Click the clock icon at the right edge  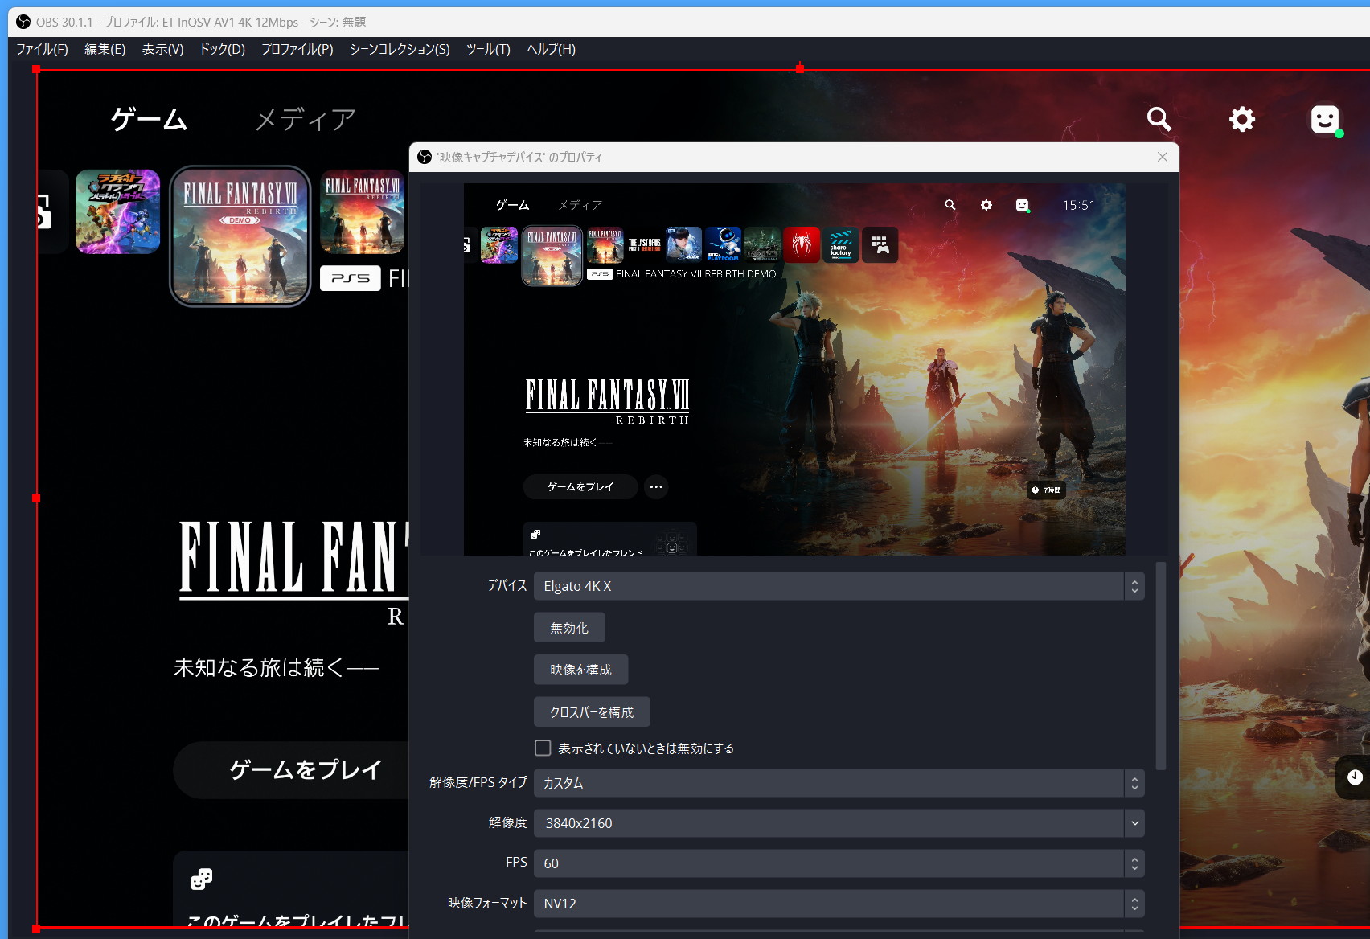pos(1355,777)
